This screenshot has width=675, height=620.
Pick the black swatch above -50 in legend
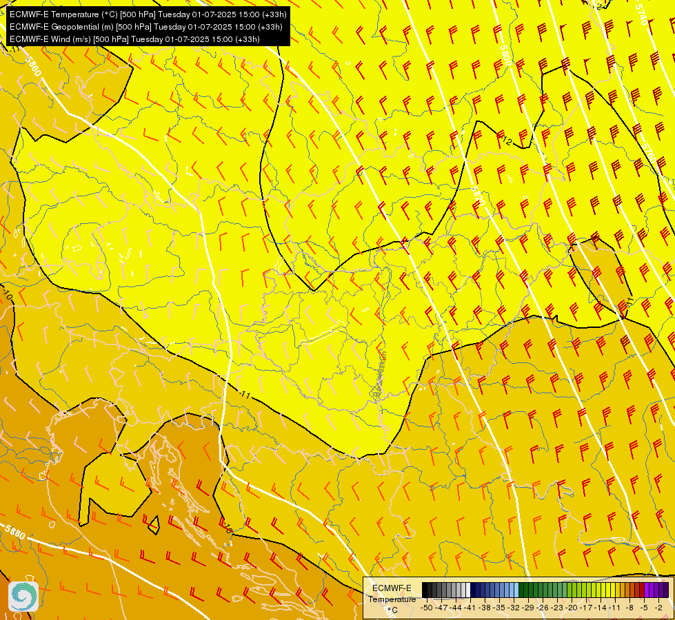point(425,590)
